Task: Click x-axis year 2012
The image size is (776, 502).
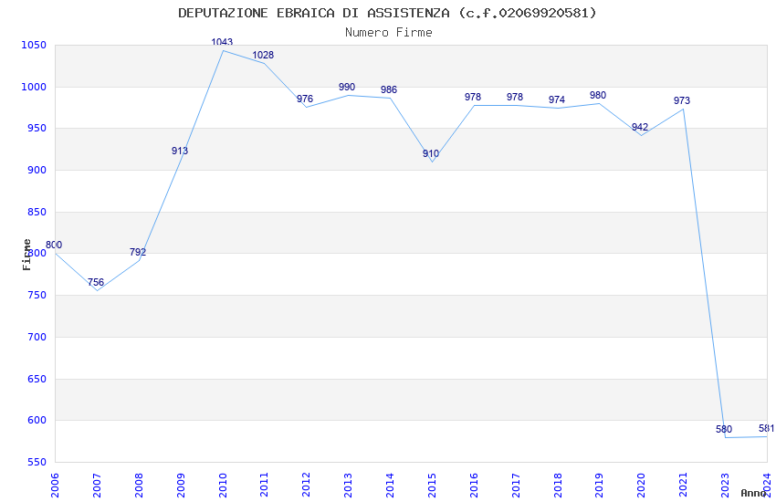Action: [x=307, y=486]
